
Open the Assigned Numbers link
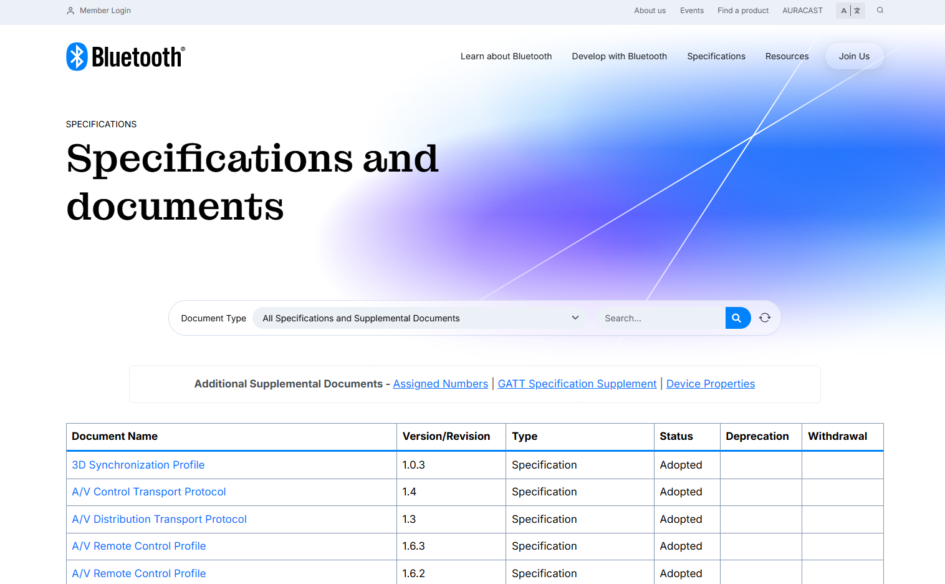tap(441, 384)
